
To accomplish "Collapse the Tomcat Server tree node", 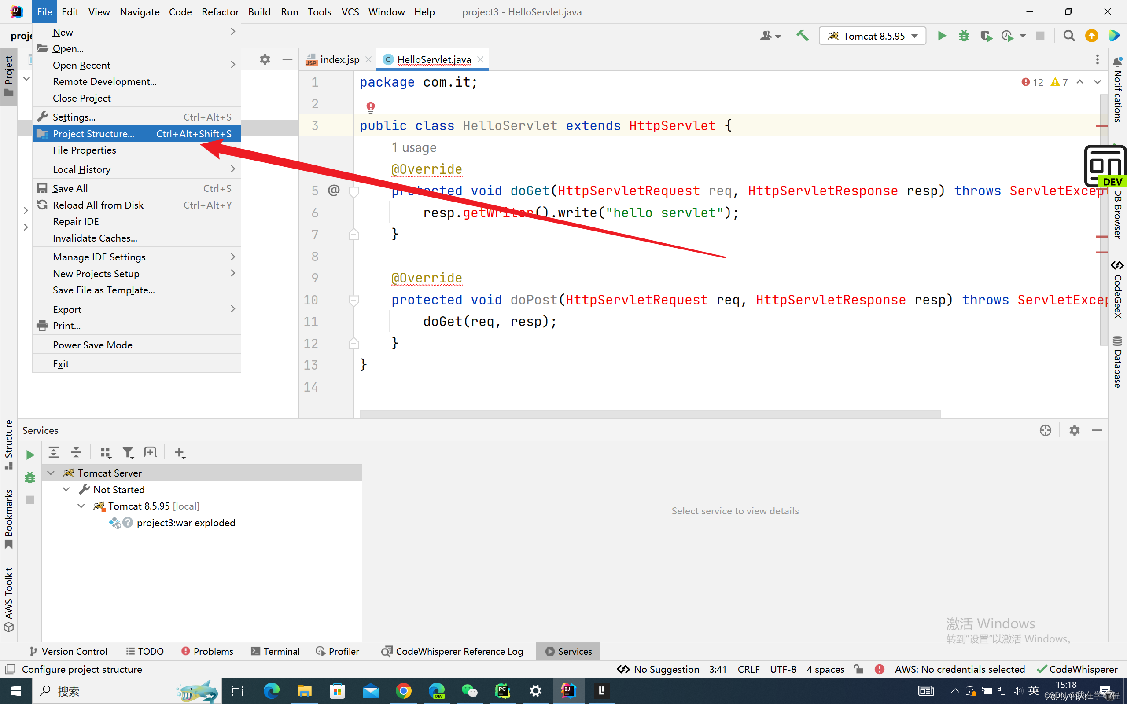I will click(51, 473).
